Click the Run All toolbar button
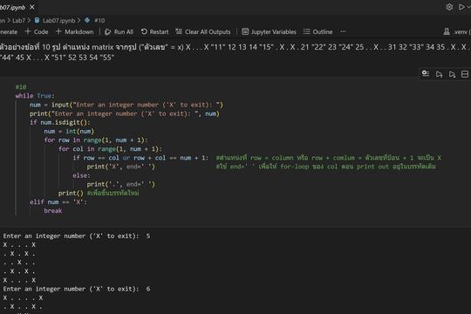The image size is (471, 314). [119, 31]
